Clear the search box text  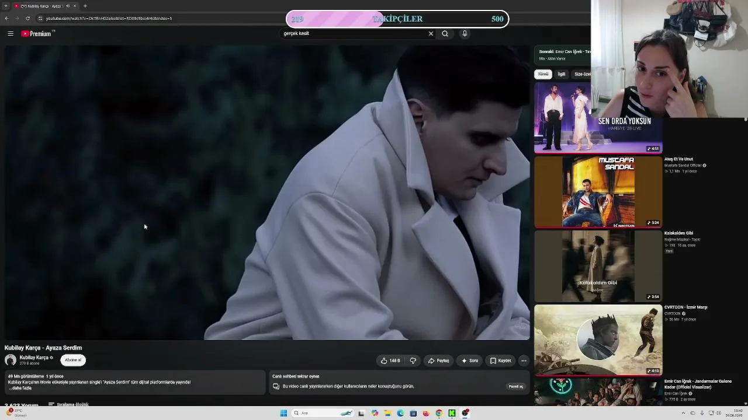tap(431, 34)
